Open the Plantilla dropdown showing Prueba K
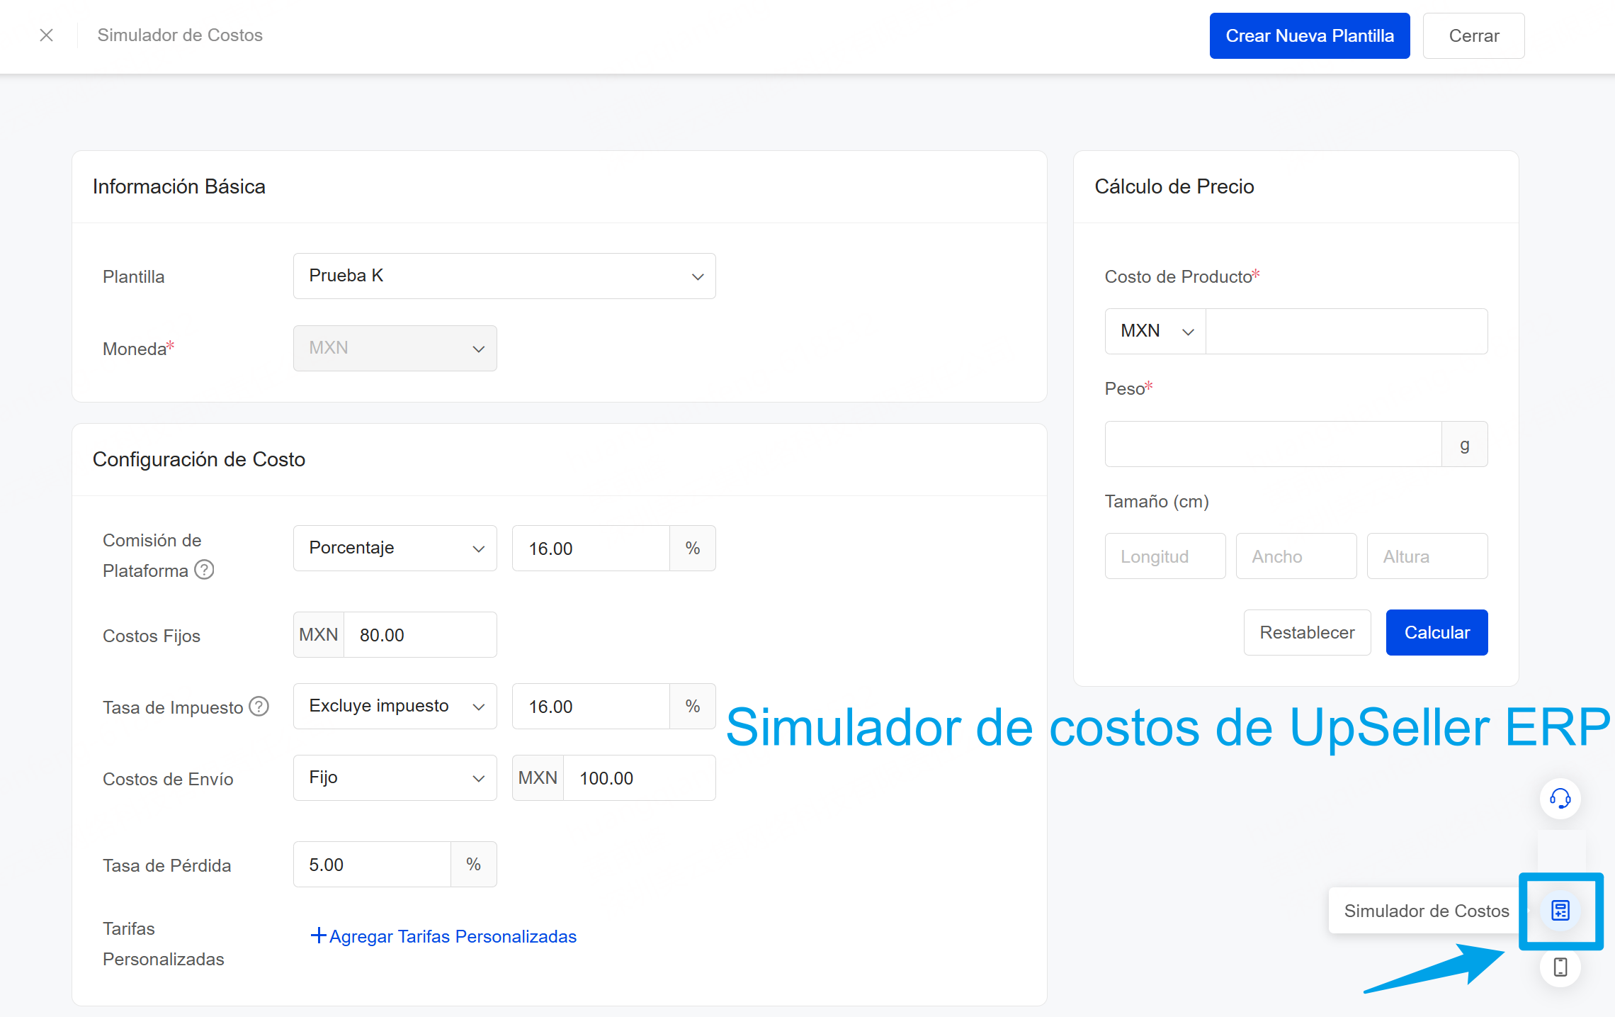The width and height of the screenshot is (1615, 1017). 504,276
